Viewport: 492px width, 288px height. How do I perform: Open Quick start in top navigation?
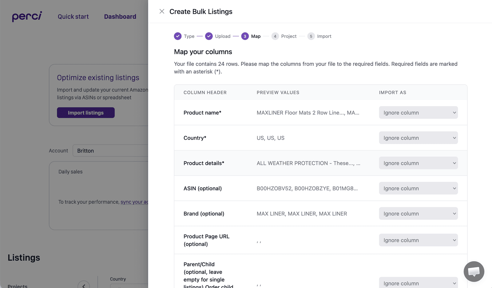(73, 17)
